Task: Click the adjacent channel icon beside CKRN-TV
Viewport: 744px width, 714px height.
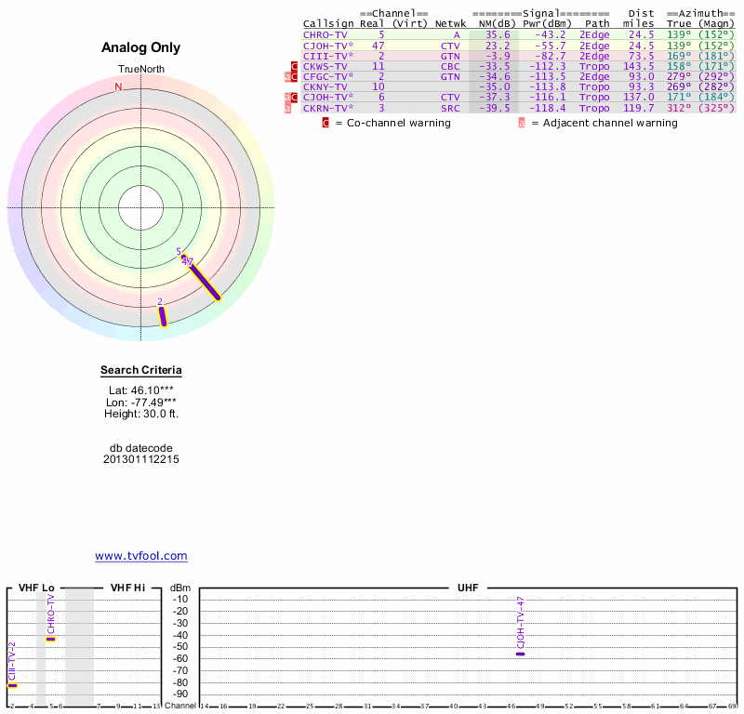Action: coord(288,108)
